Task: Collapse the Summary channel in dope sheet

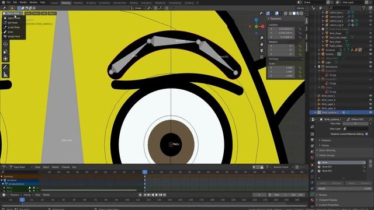Action: click(x=2, y=176)
